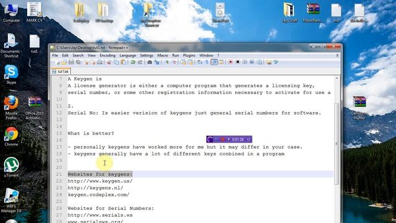Click line number 12 in the margin
The width and height of the screenshot is (396, 223).
point(59,113)
